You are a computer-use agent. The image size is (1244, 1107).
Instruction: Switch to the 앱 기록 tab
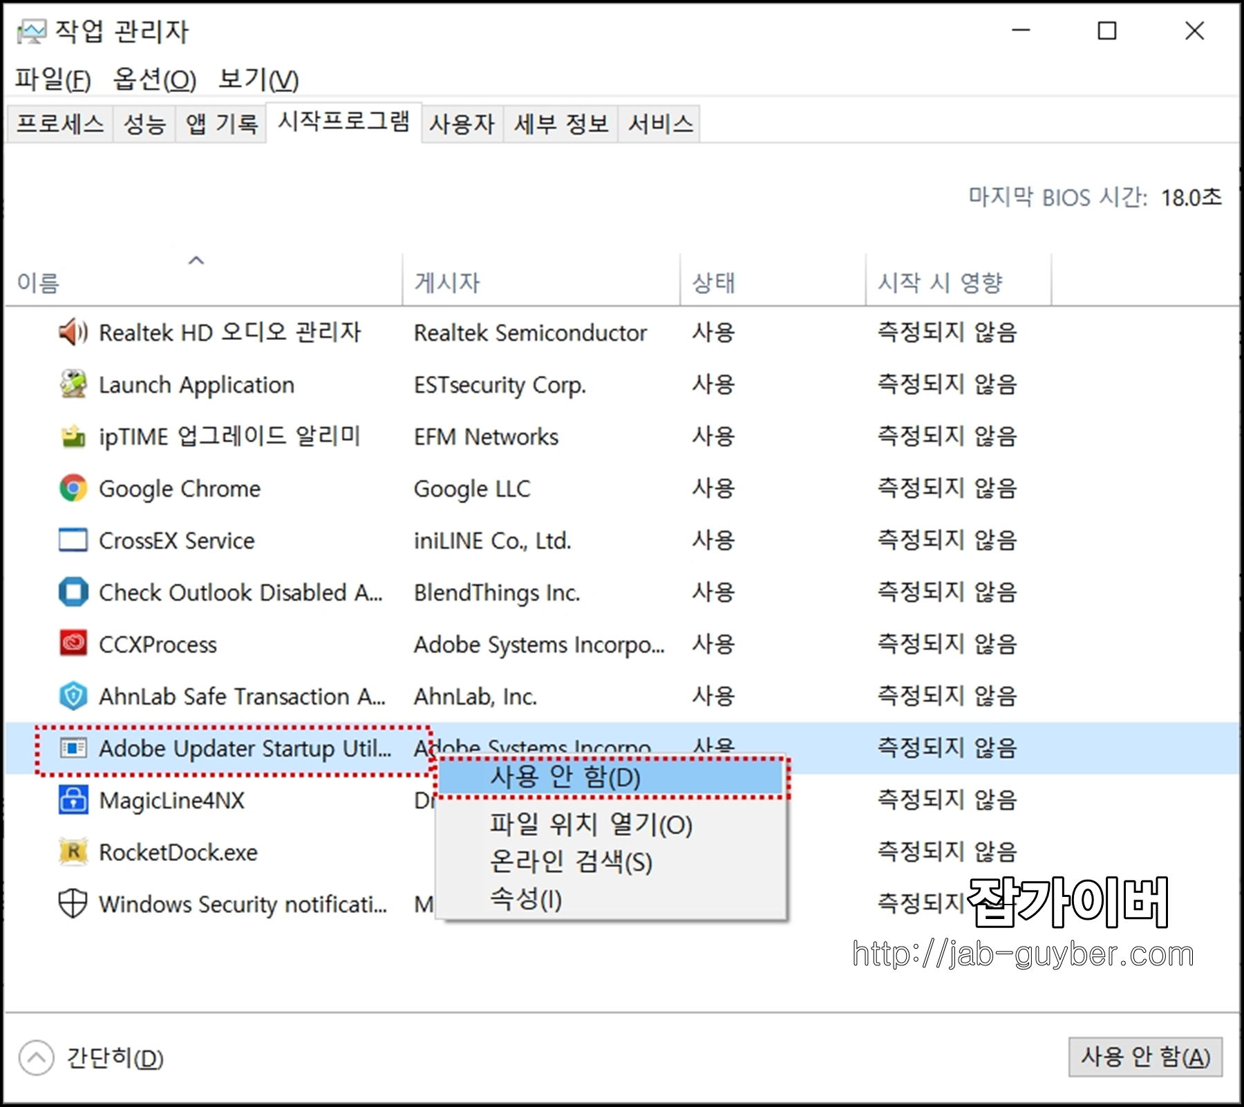pos(221,124)
